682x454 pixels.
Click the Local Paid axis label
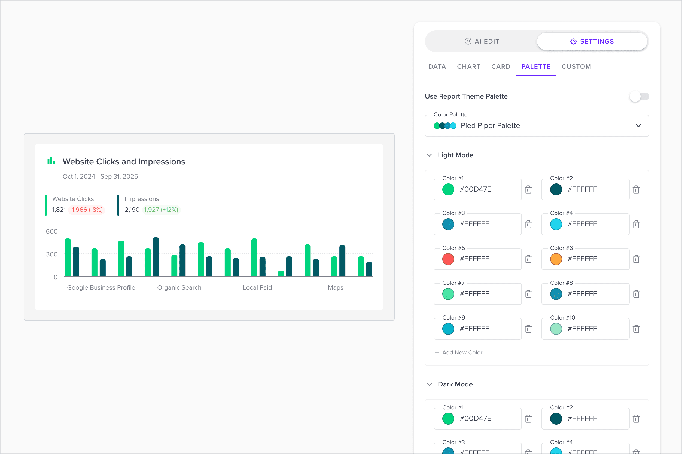pyautogui.click(x=257, y=287)
